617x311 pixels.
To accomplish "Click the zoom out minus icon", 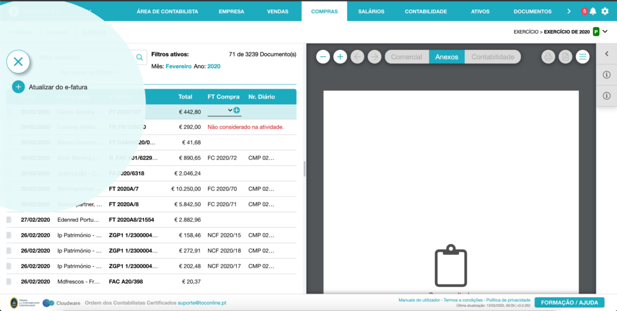I will click(x=323, y=57).
